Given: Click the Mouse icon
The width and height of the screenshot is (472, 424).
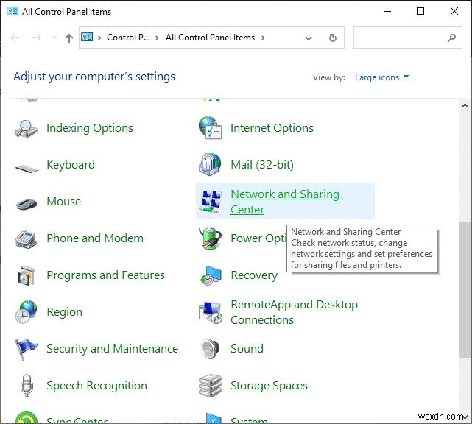Looking at the screenshot, I should click(27, 202).
